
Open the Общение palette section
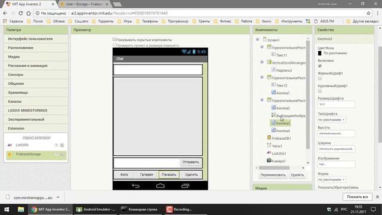(x=36, y=84)
